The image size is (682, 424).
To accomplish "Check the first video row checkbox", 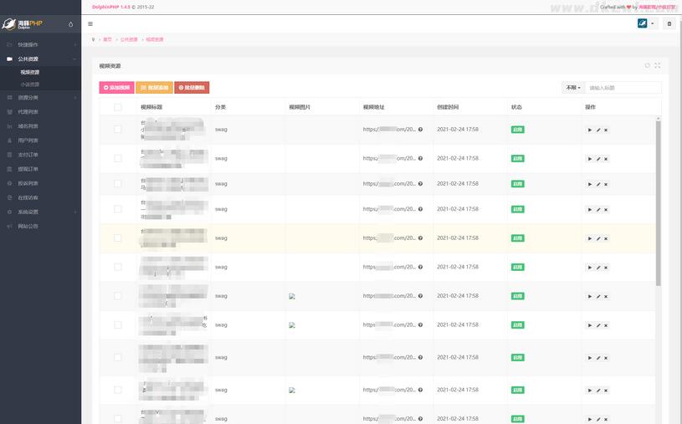I will [118, 130].
